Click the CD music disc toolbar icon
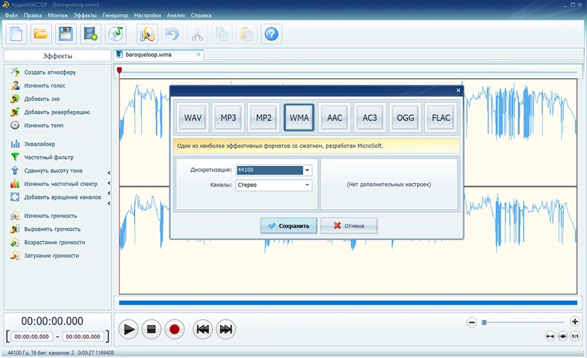587x358 pixels. [115, 34]
